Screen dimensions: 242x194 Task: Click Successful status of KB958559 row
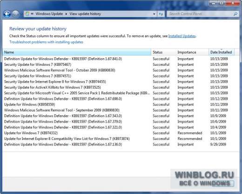pyautogui.click(x=161, y=104)
